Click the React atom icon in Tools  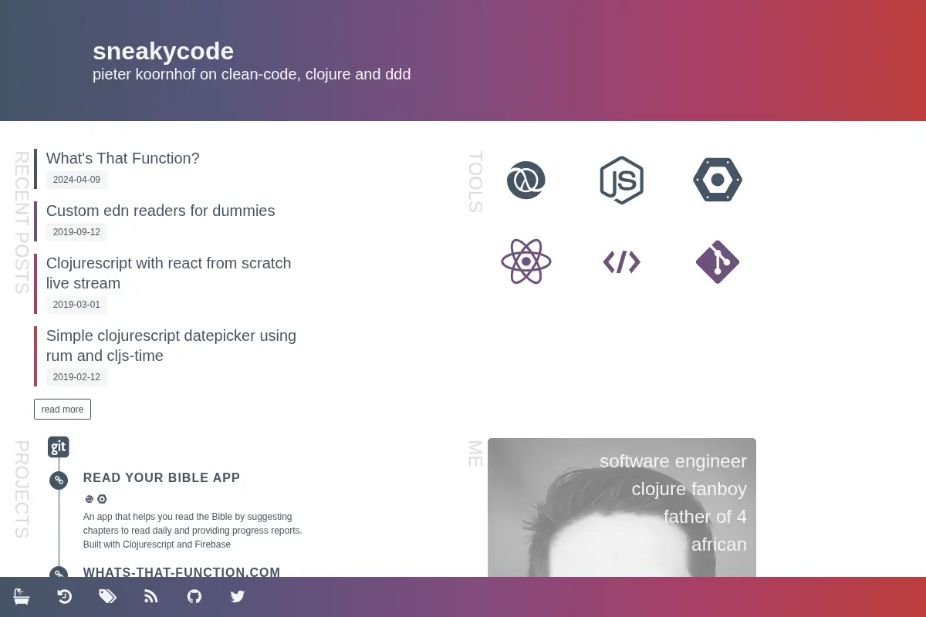point(526,261)
